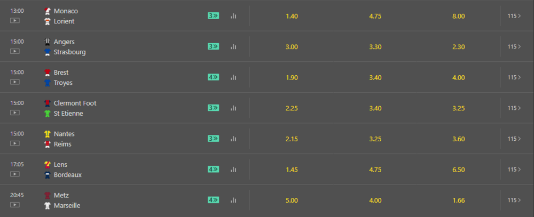Image resolution: width=534 pixels, height=217 pixels.
Task: Expand 115 more markets for Brest vs Troyes
Action: point(514,77)
